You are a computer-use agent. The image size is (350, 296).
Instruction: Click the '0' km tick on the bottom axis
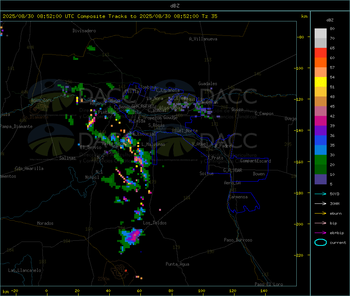pos(46,291)
